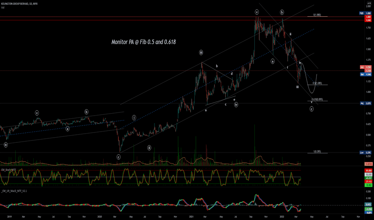Select the Vol indicator label
Viewport: 374px width, 220px height.
coord(3,8)
